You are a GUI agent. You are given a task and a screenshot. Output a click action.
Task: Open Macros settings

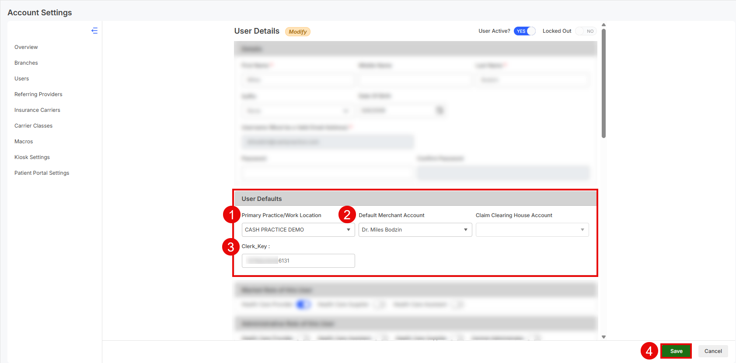[24, 142]
